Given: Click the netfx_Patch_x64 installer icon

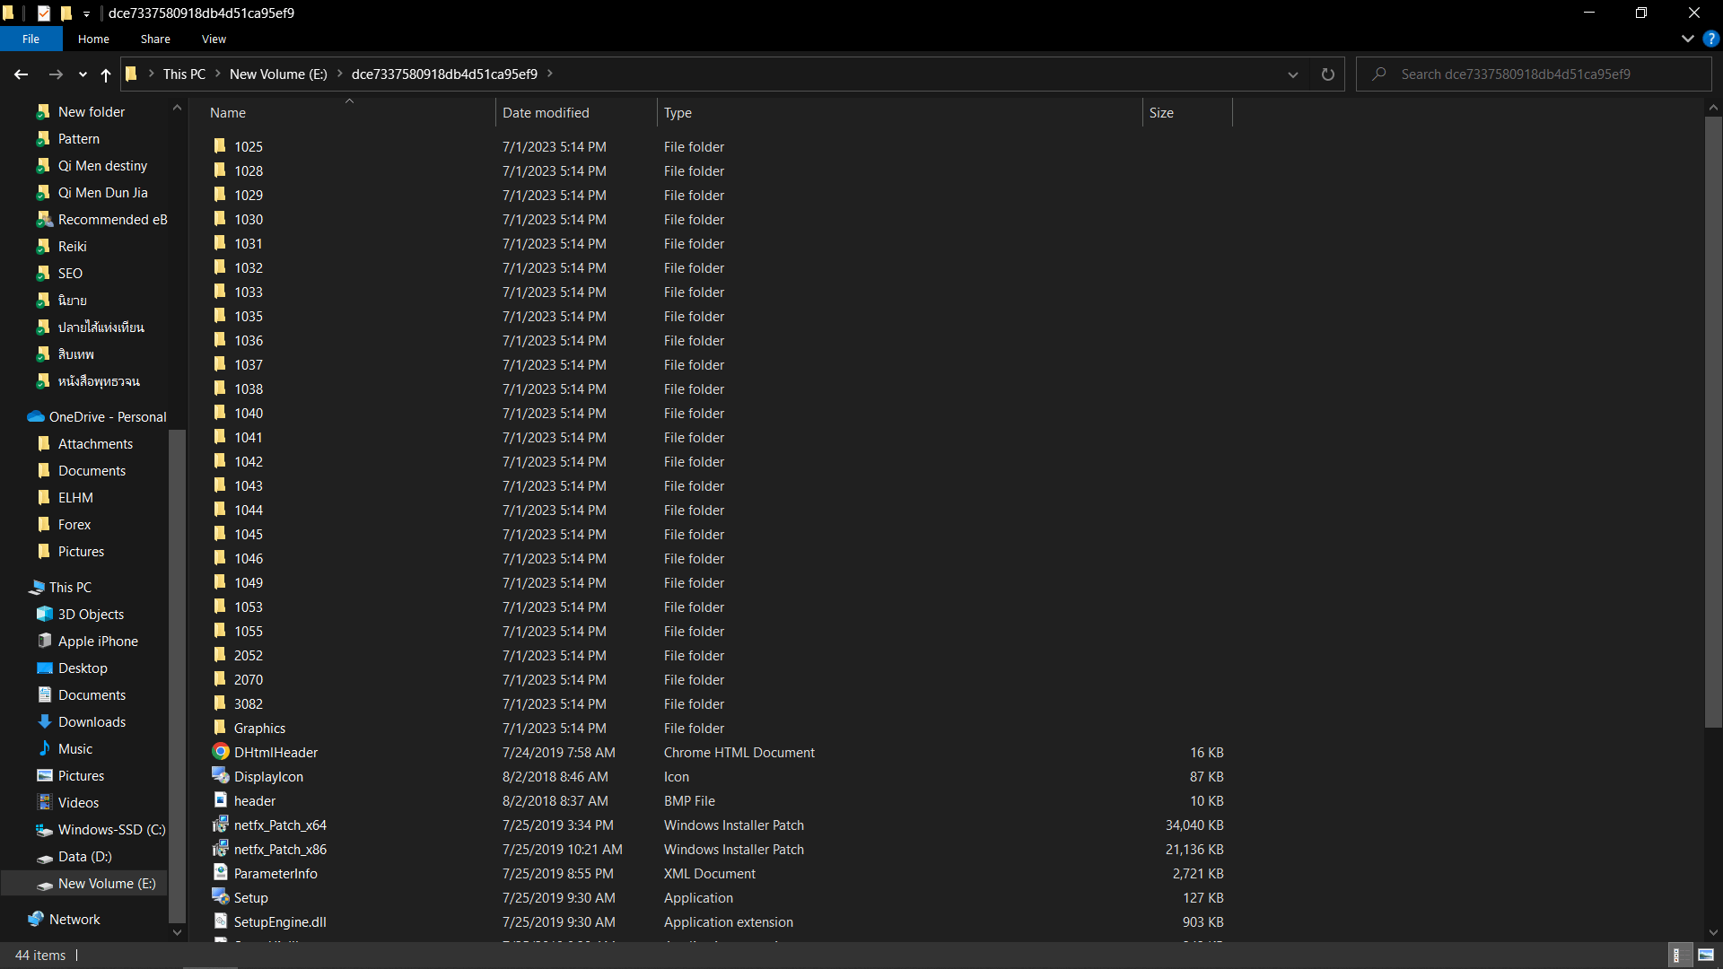Looking at the screenshot, I should tap(221, 825).
